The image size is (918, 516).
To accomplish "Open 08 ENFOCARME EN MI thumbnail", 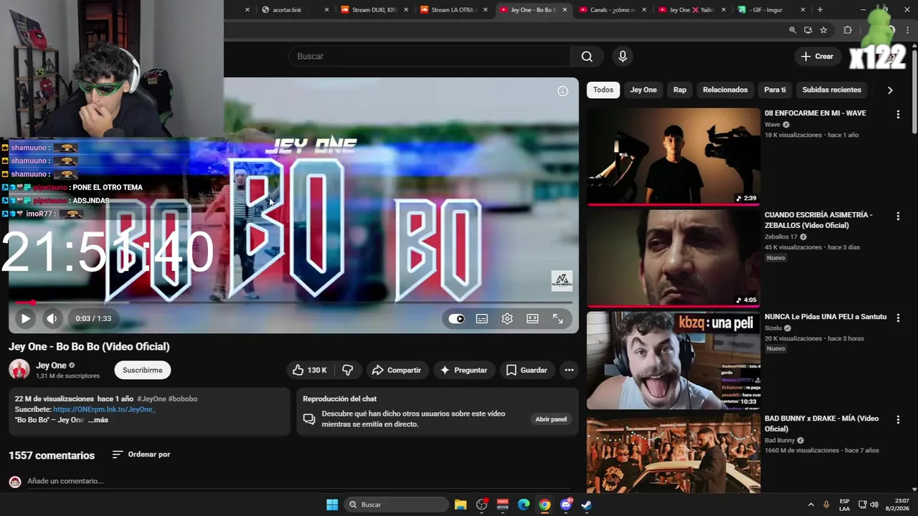I will pos(673,156).
